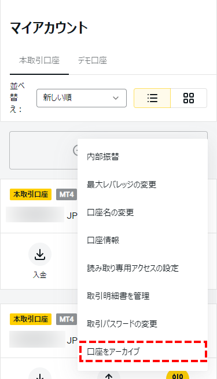Open the 新しい順 sort dropdown
This screenshot has width=217, height=379.
point(82,98)
